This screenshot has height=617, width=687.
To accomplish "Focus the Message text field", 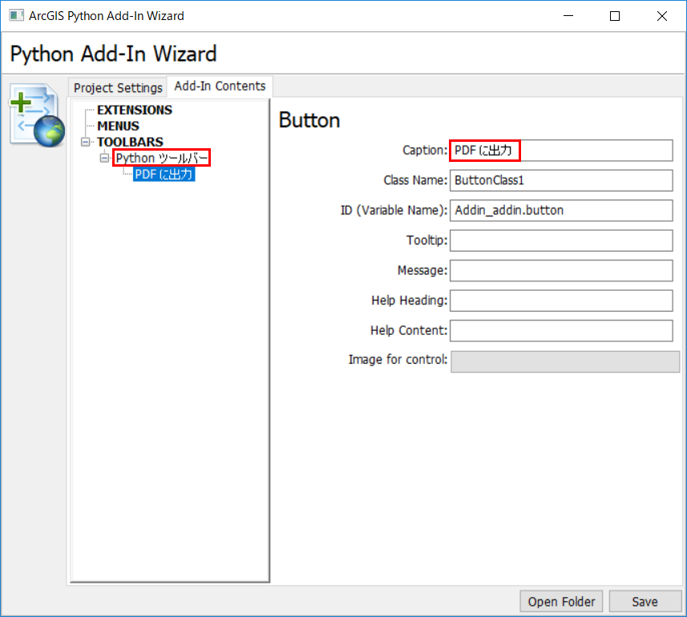I will point(561,271).
